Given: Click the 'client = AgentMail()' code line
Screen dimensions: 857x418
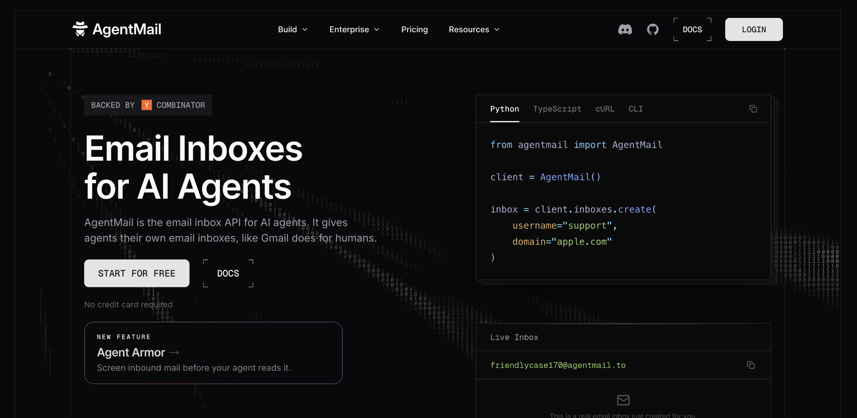Looking at the screenshot, I should click(x=545, y=177).
